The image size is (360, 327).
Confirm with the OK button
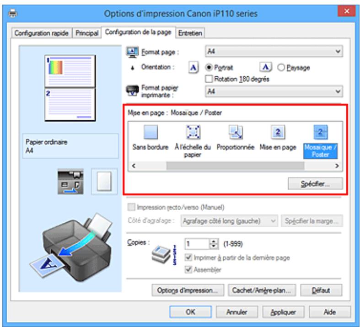[x=191, y=312]
